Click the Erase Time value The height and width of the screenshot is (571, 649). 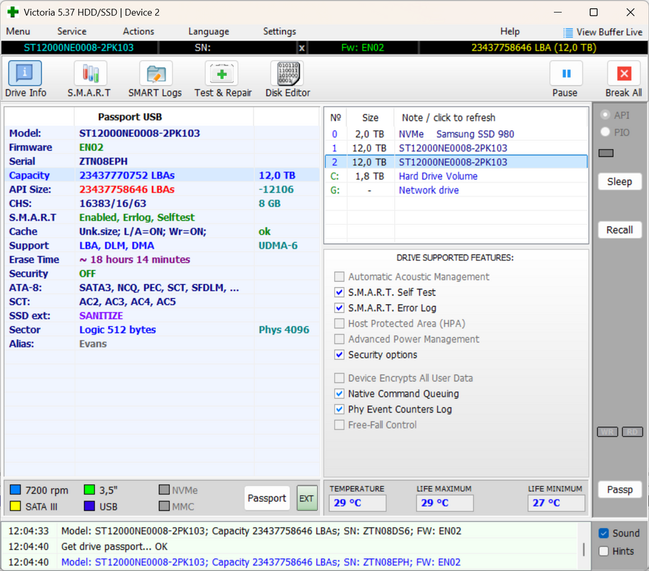click(134, 260)
